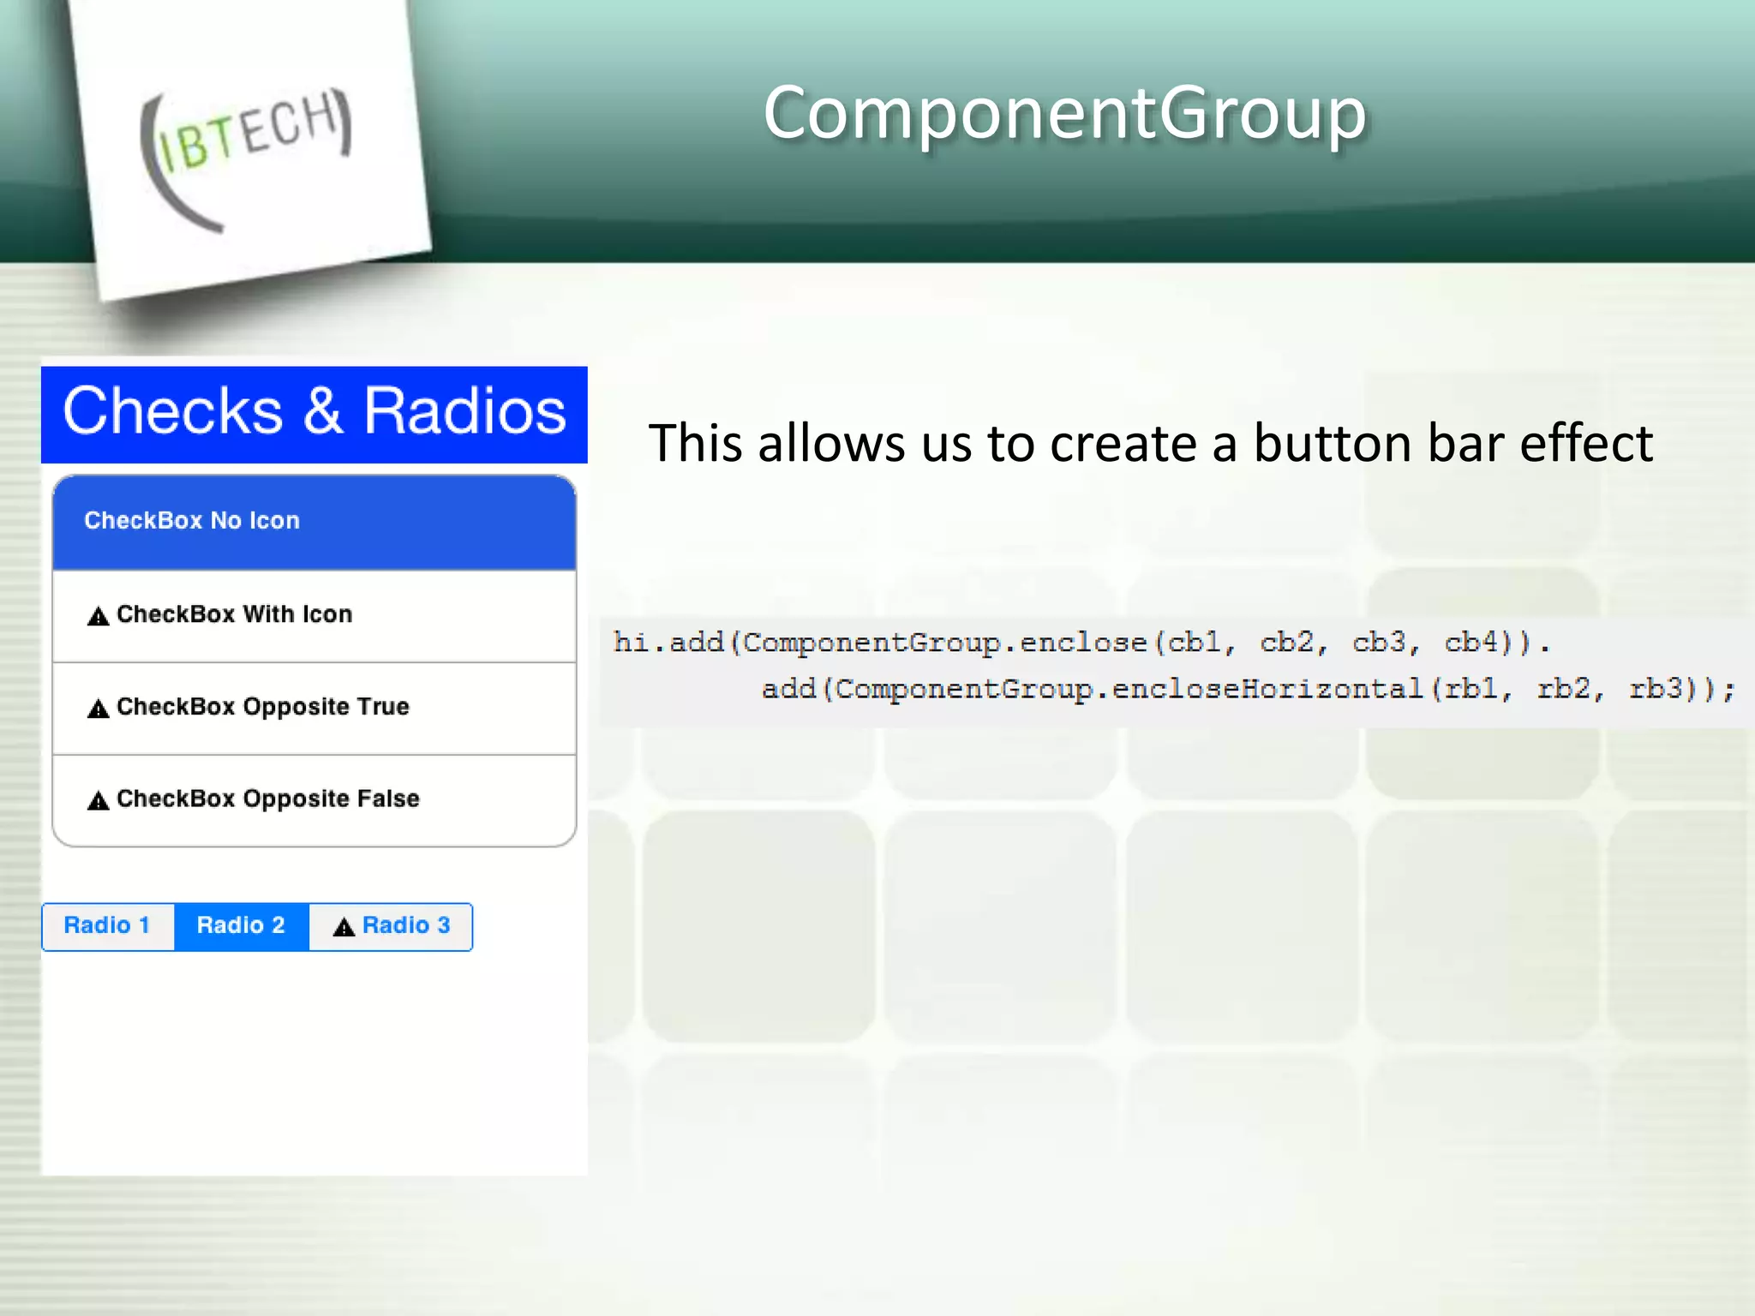1755x1316 pixels.
Task: Click warning icon beside CheckBox With Icon
Action: (x=99, y=616)
